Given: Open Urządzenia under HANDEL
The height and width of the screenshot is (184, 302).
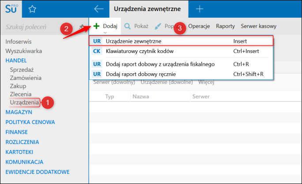Looking at the screenshot, I should [24, 102].
